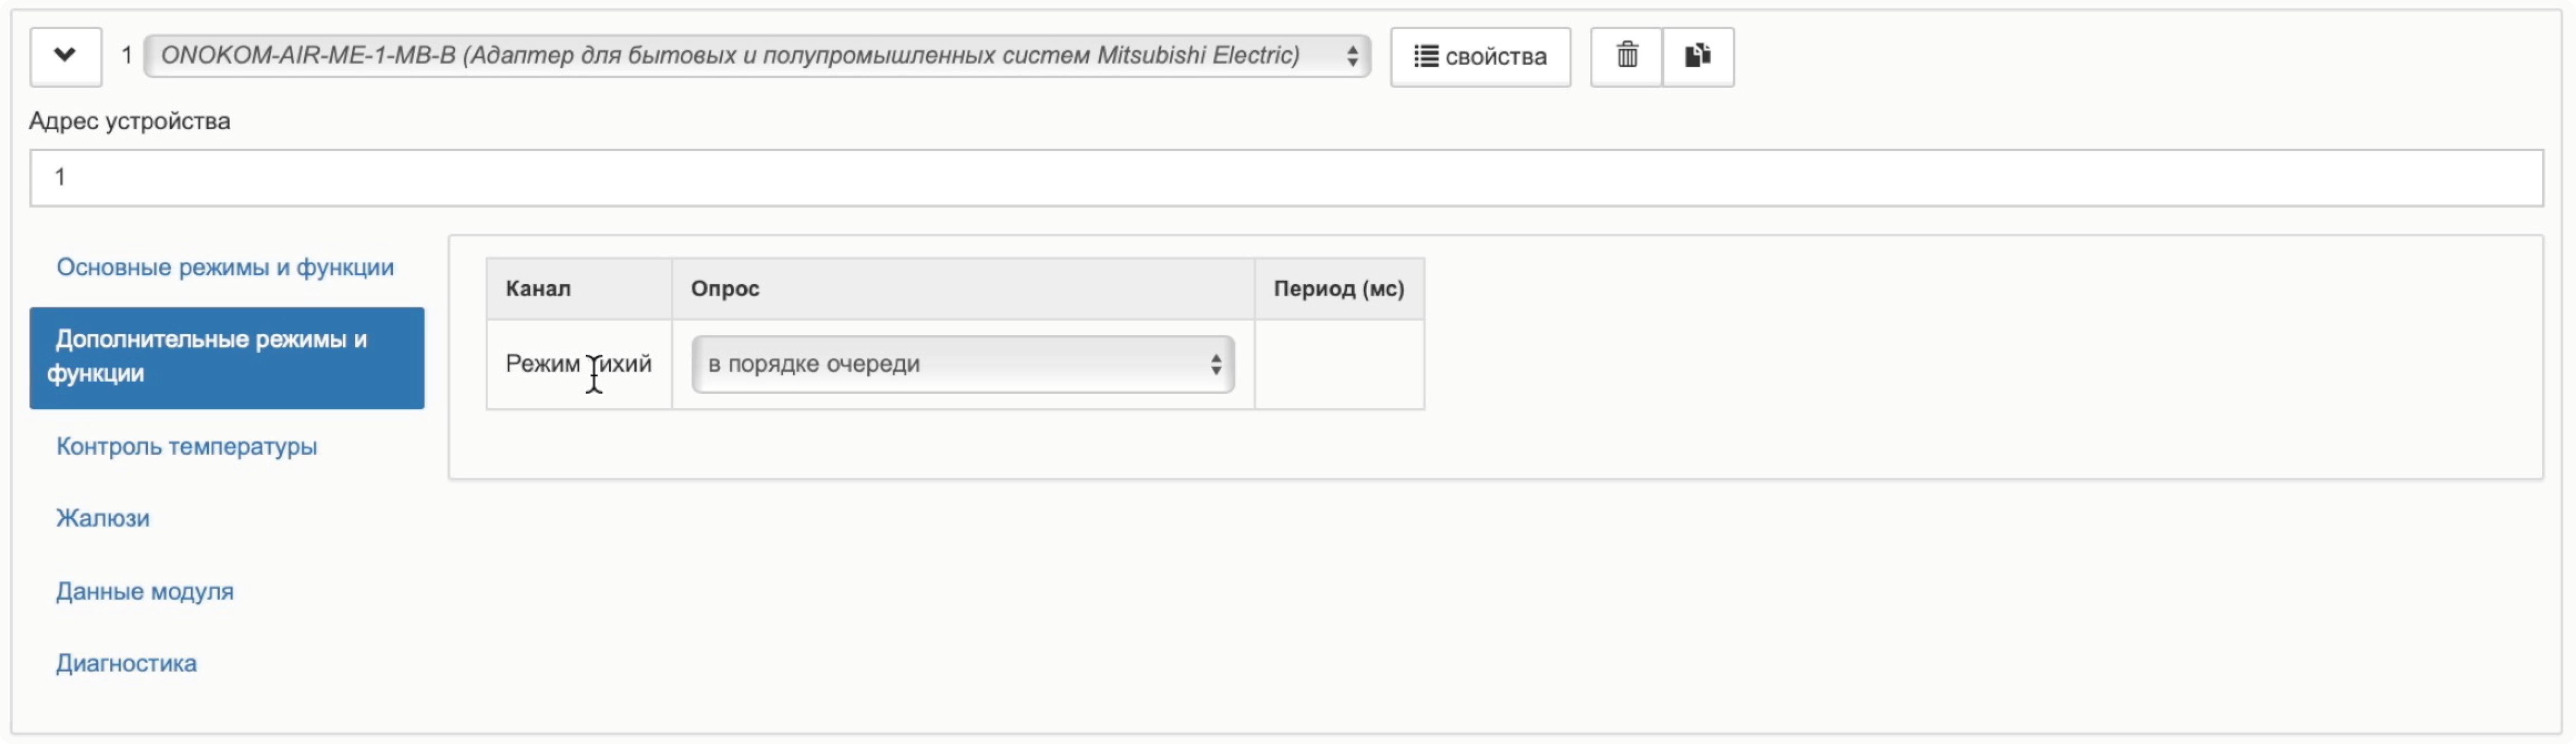The height and width of the screenshot is (744, 2576).
Task: Open the Контроль температуры section
Action: click(x=187, y=446)
